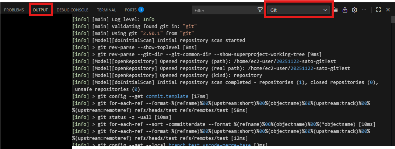Viewport: 395px width, 149px height.
Task: Open the DEBUG CONSOLE tab
Action: 73,10
